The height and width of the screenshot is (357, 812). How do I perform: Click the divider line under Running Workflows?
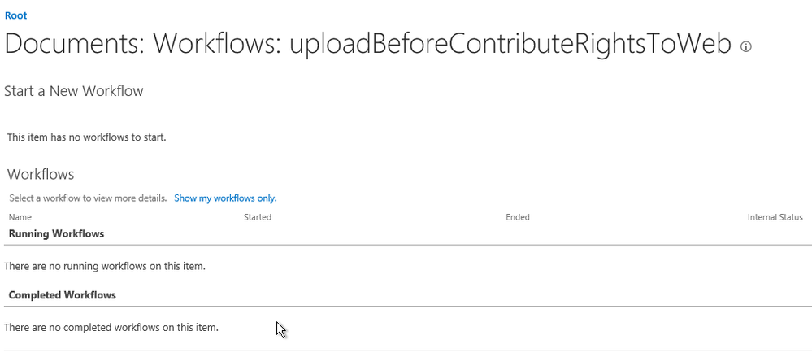(x=406, y=245)
